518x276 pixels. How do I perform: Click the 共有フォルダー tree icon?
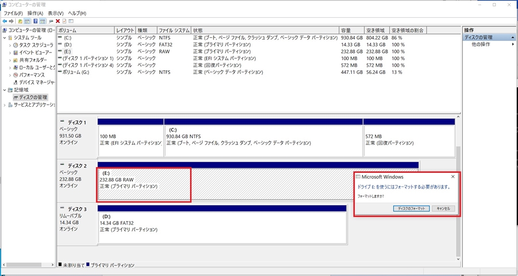[x=16, y=60]
